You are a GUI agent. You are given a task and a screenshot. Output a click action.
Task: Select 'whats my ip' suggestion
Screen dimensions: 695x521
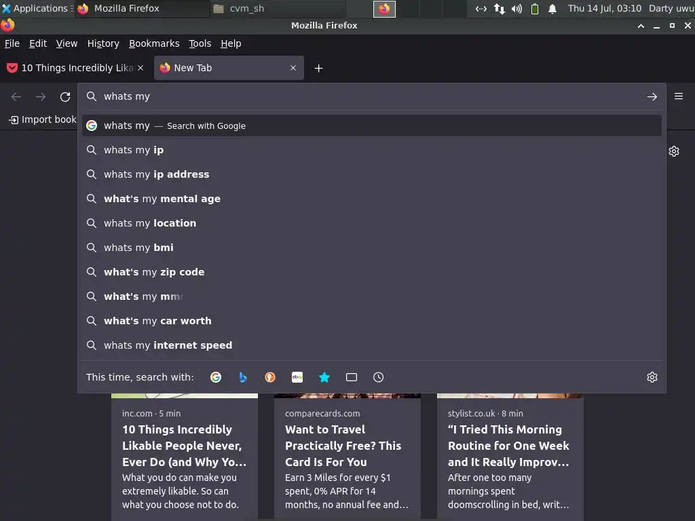click(x=371, y=150)
